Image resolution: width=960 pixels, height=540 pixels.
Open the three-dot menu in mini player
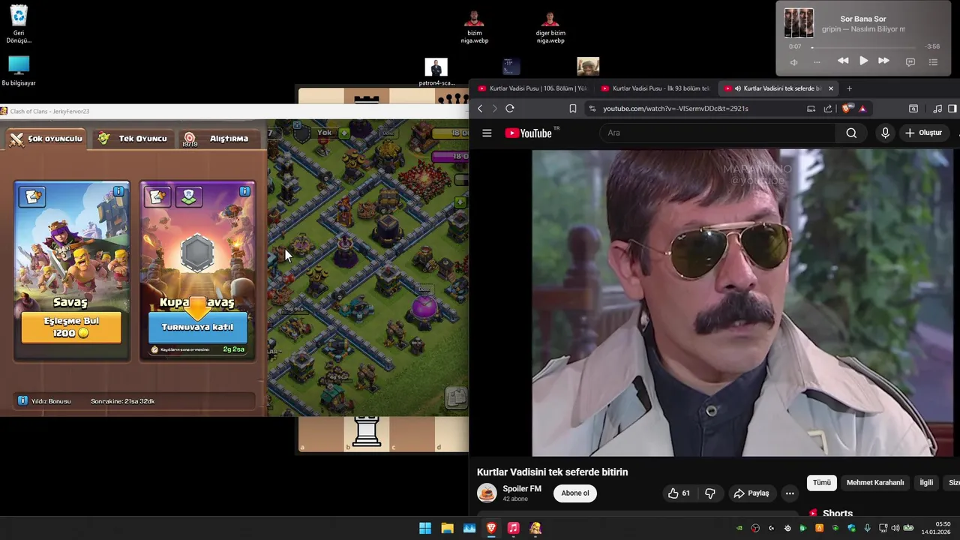click(817, 61)
